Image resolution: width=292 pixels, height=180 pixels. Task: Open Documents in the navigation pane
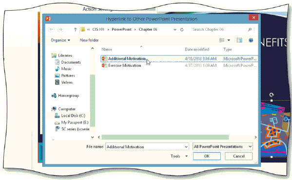pos(71,62)
